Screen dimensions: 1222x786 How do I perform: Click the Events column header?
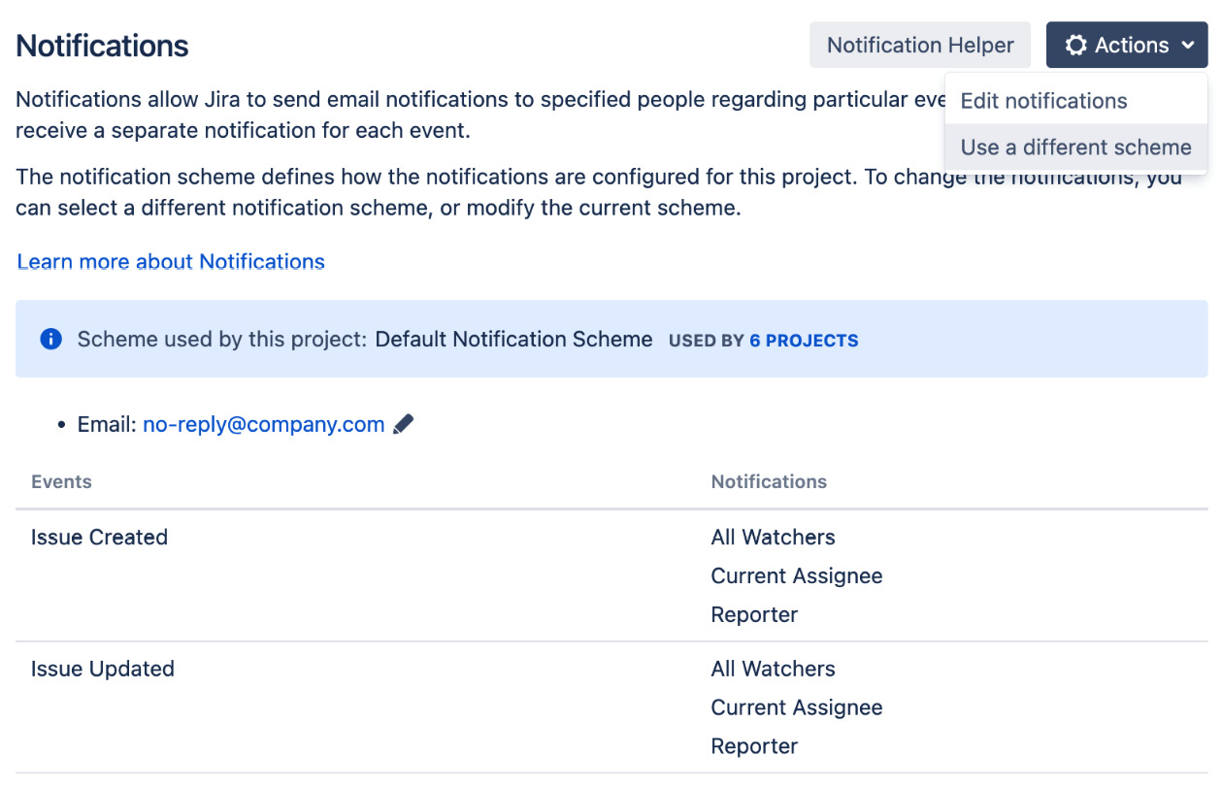tap(61, 481)
